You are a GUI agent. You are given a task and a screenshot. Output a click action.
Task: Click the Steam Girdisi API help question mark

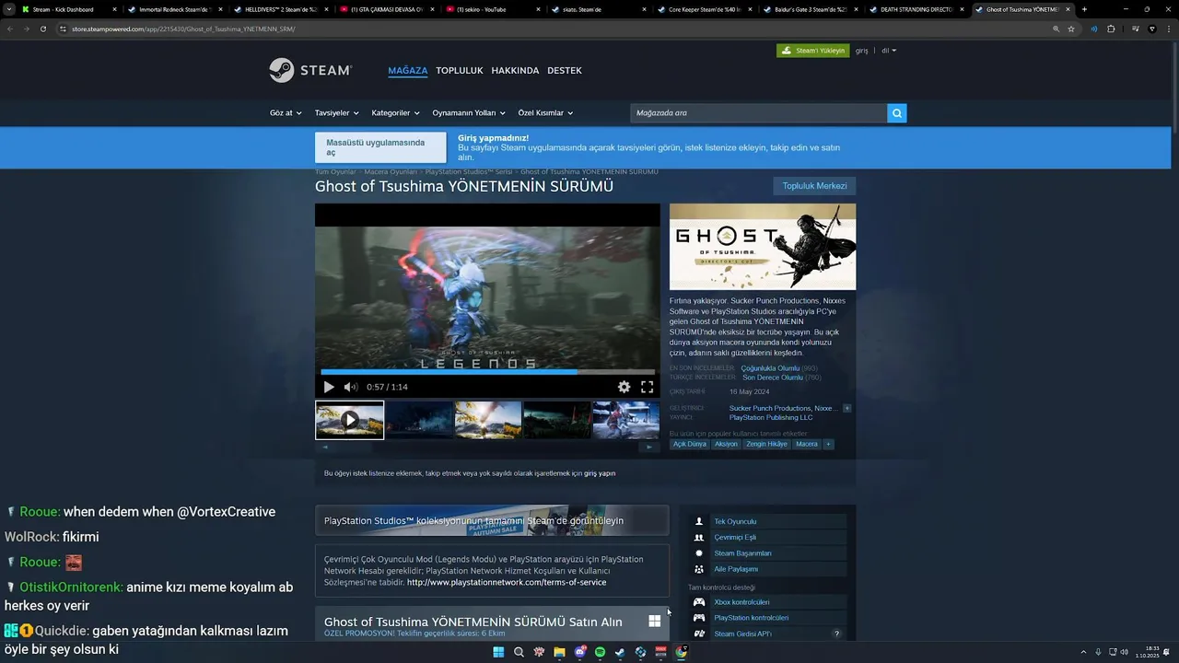[x=836, y=634]
